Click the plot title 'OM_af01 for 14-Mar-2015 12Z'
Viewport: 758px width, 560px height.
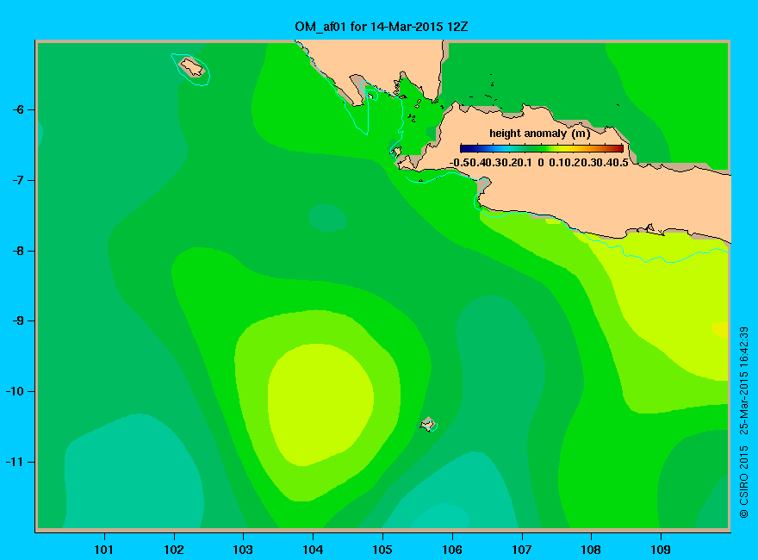[382, 27]
